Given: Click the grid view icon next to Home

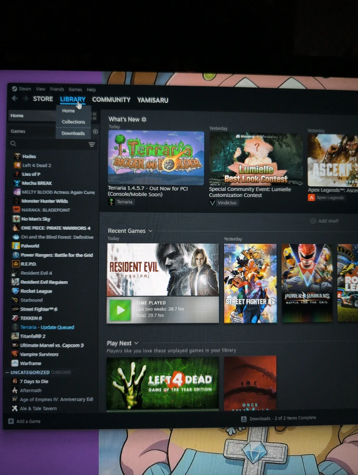Looking at the screenshot, I should coord(95,116).
